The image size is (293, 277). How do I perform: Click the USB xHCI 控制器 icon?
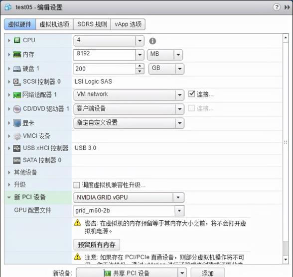point(17,148)
